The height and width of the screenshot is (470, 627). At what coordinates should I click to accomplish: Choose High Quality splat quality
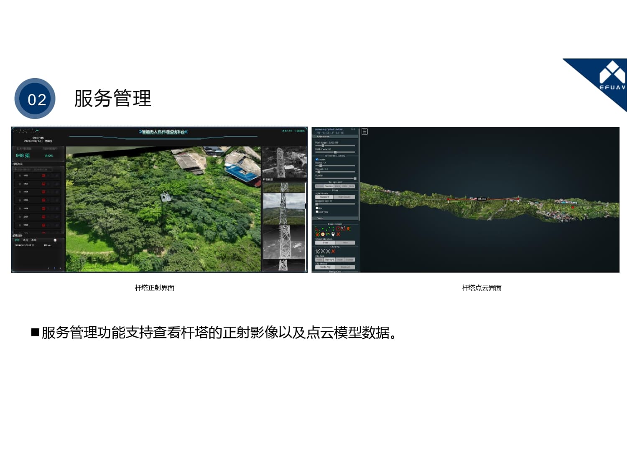click(x=344, y=197)
